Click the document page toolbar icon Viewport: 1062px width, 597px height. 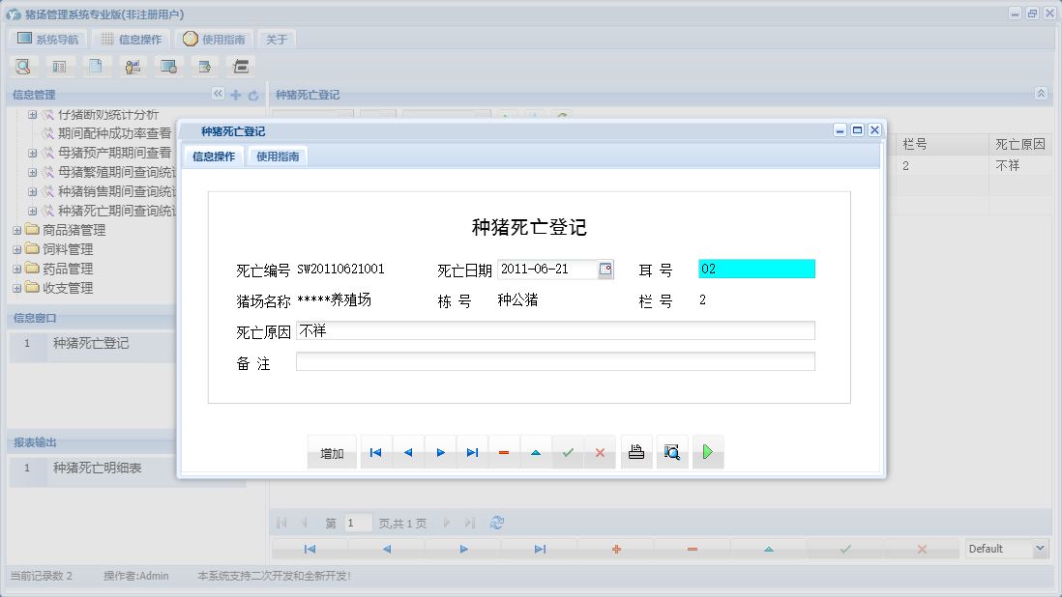96,67
